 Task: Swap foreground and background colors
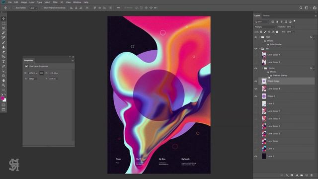coord(5,94)
